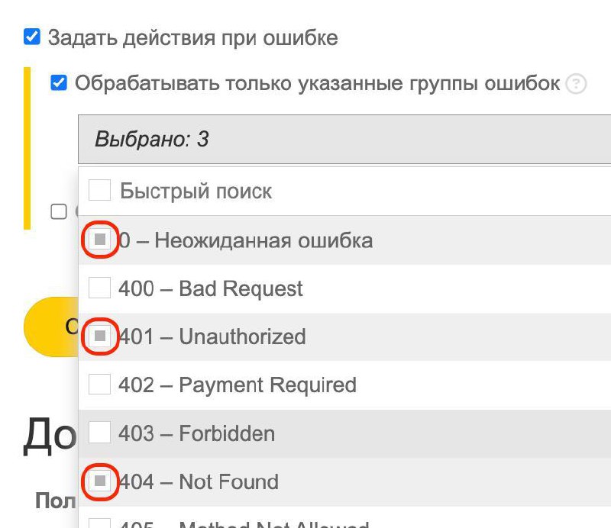Click the yellow button behind the dropdown
611x528 pixels.
(50, 327)
